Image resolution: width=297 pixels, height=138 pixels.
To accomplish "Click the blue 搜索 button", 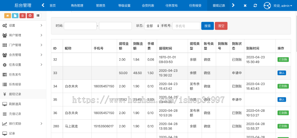I will pos(208,26).
